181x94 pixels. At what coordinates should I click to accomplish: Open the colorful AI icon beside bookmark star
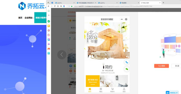click(64, 6)
